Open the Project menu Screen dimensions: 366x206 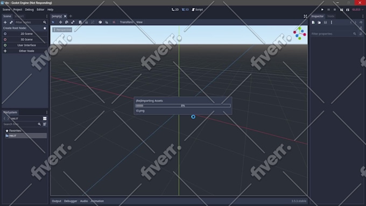tap(18, 10)
